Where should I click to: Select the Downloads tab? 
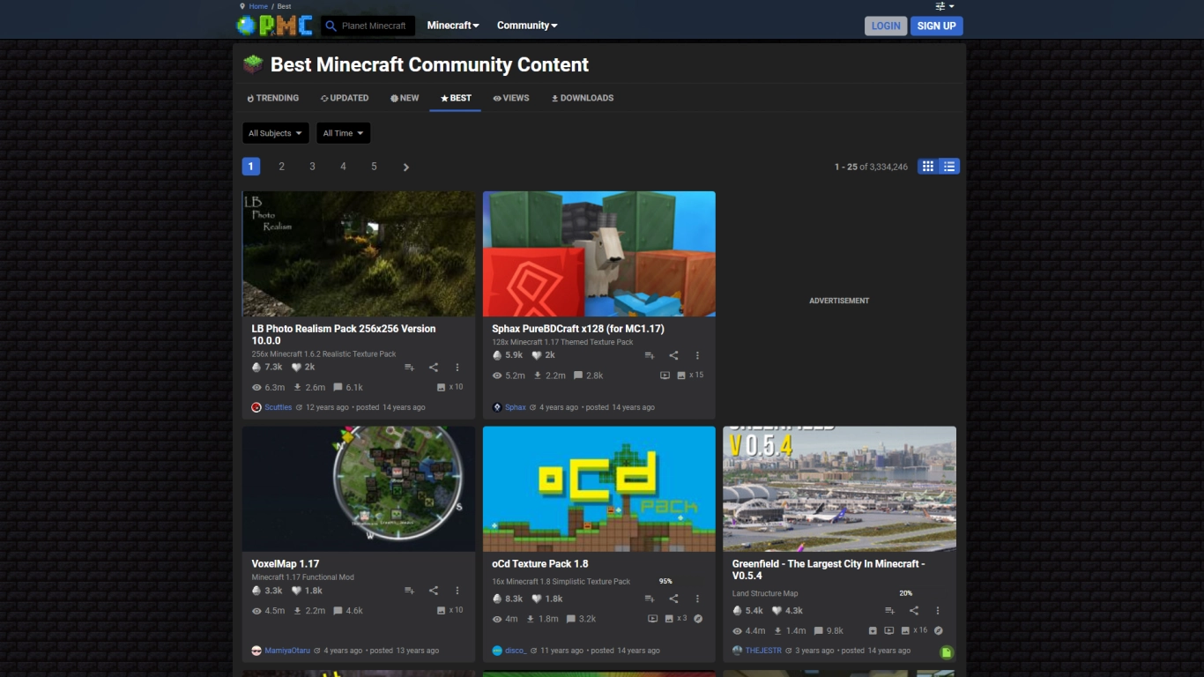click(x=582, y=98)
